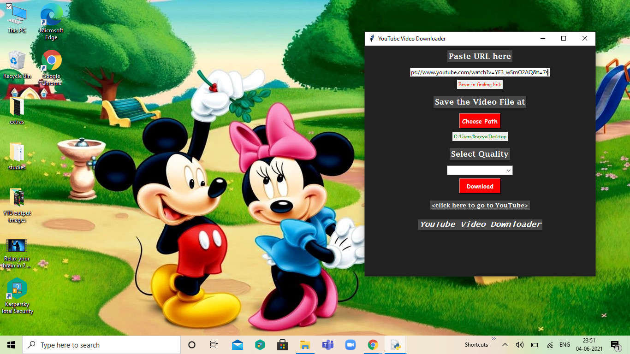Toggle mute via the speaker icon
The width and height of the screenshot is (630, 354).
(520, 344)
